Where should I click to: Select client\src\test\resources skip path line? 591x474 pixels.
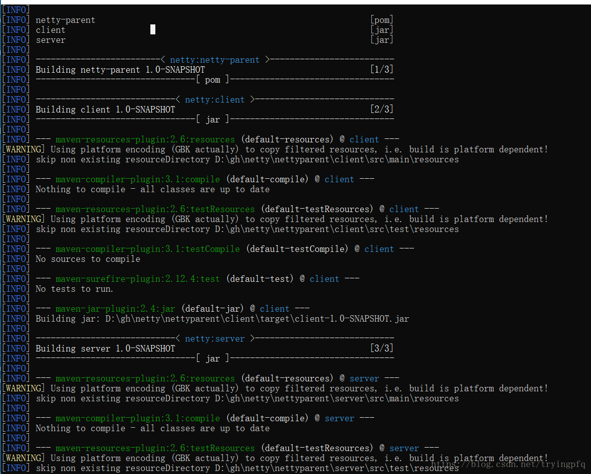(x=247, y=229)
